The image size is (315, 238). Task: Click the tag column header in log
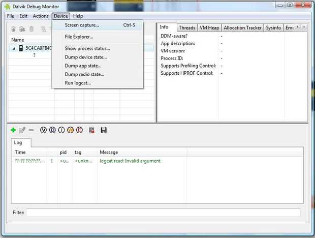coord(84,153)
